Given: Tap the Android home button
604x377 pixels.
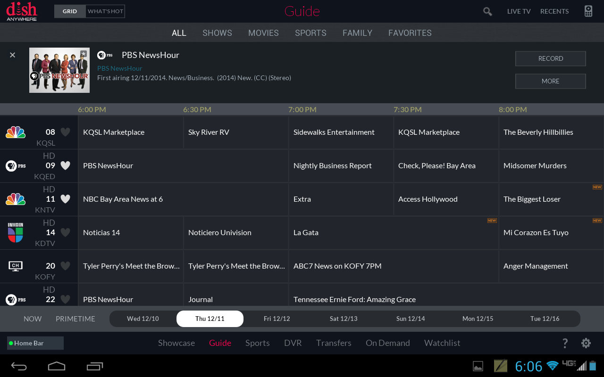Looking at the screenshot, I should 57,366.
